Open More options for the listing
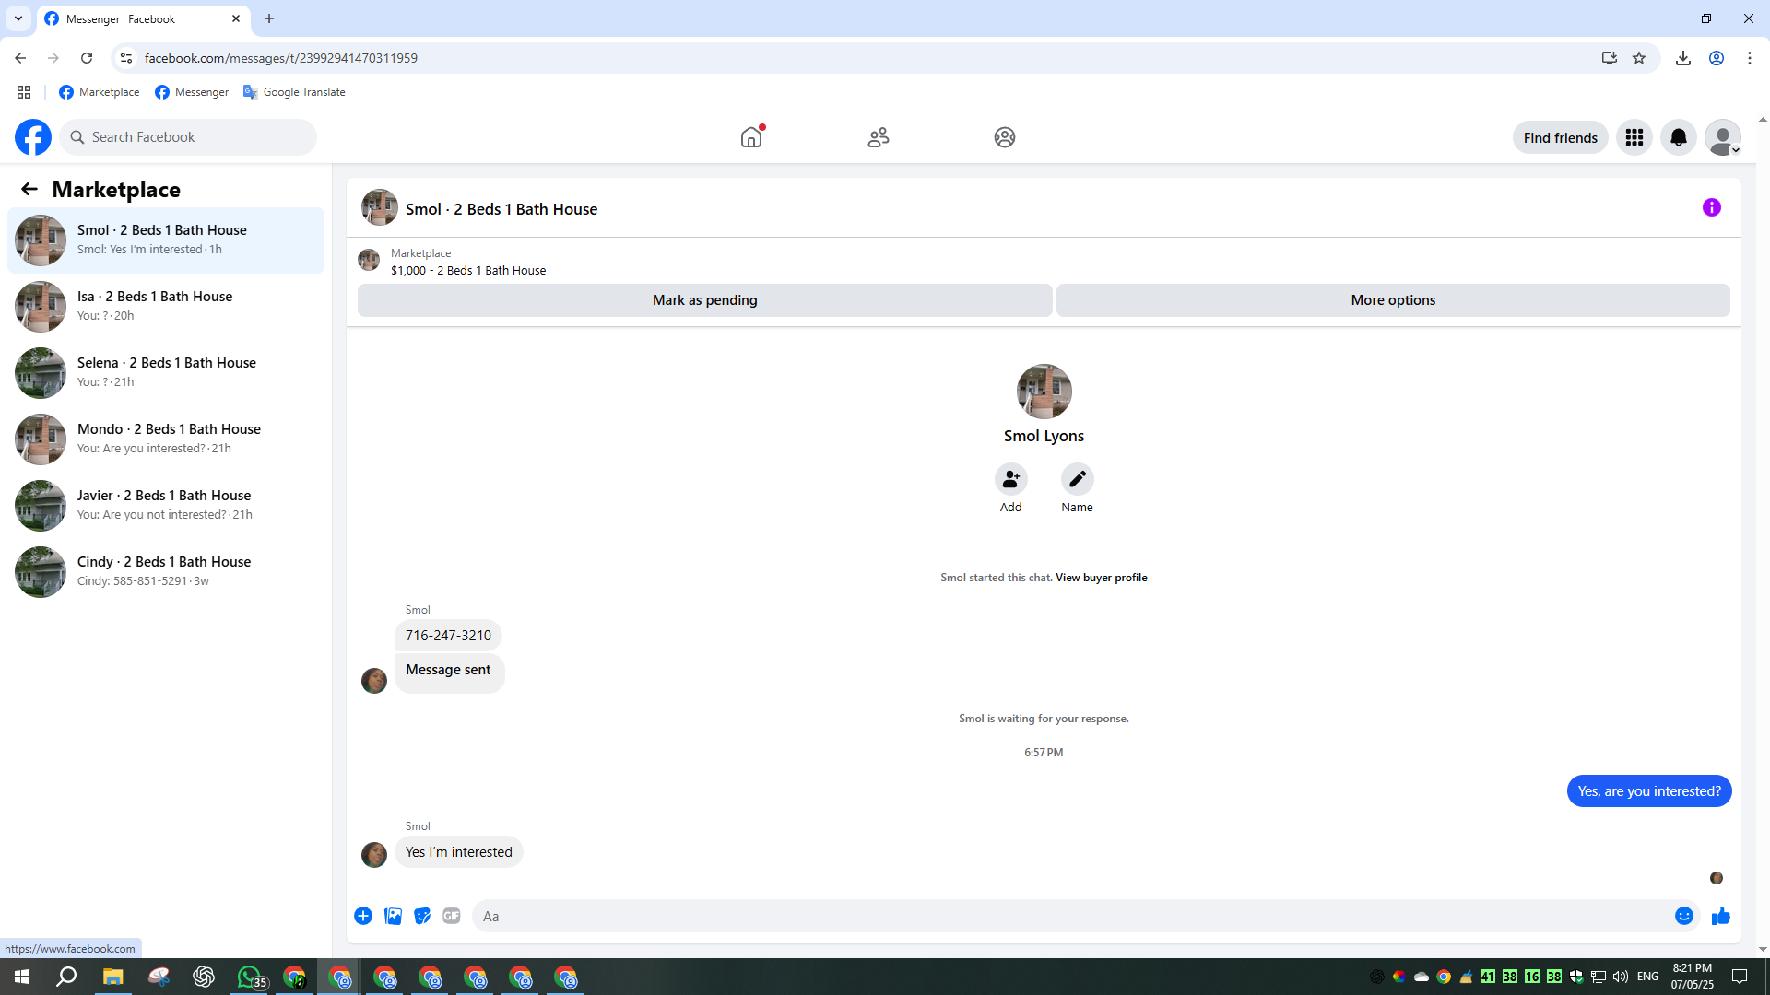Screen dimensions: 1770x995 point(1392,300)
